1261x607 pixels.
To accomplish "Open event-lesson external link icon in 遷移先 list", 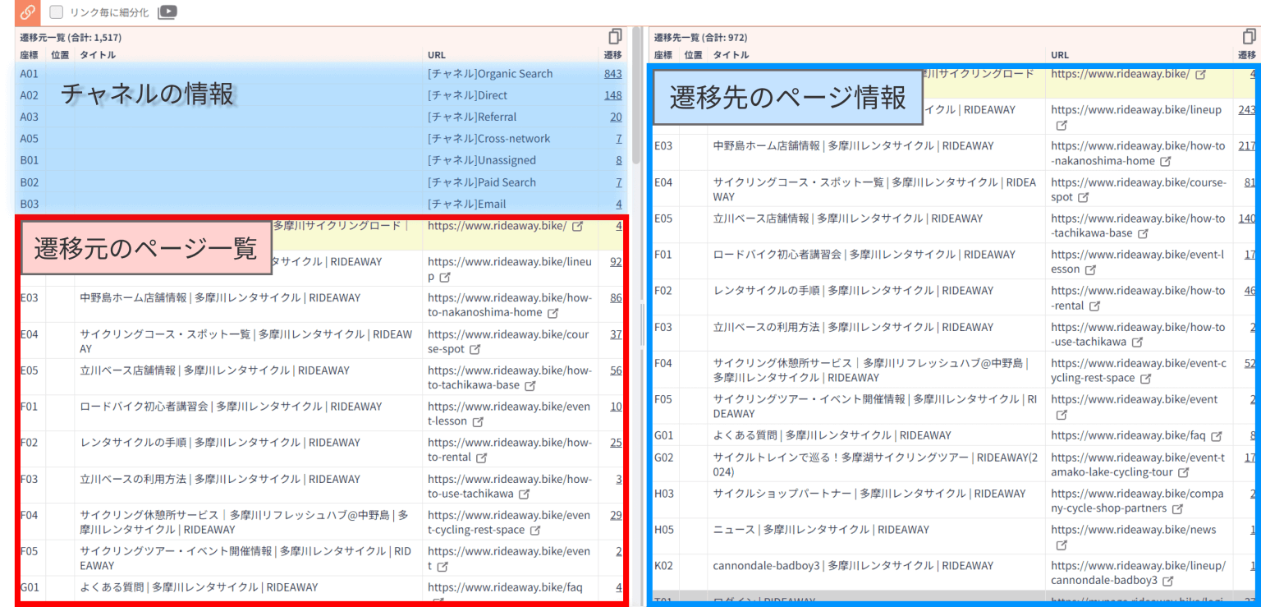I will pyautogui.click(x=1090, y=269).
